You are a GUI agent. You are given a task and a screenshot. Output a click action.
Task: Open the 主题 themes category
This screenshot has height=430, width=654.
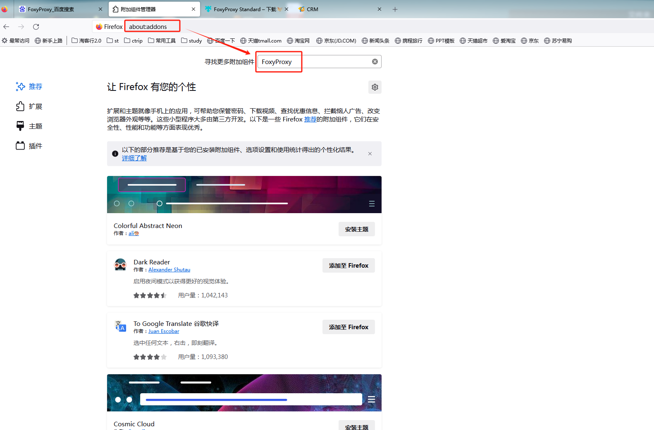pyautogui.click(x=29, y=126)
